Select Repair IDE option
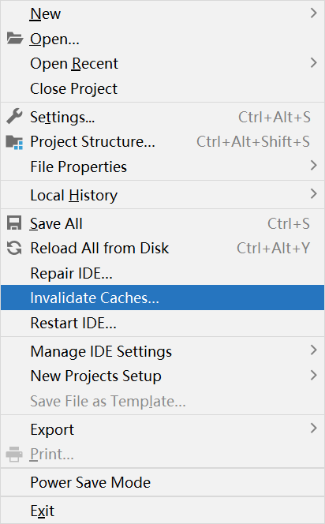This screenshot has width=325, height=524. 162,273
